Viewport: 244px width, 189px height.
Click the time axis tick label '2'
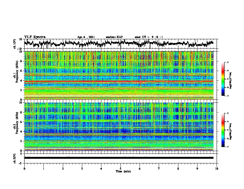(x=63, y=169)
